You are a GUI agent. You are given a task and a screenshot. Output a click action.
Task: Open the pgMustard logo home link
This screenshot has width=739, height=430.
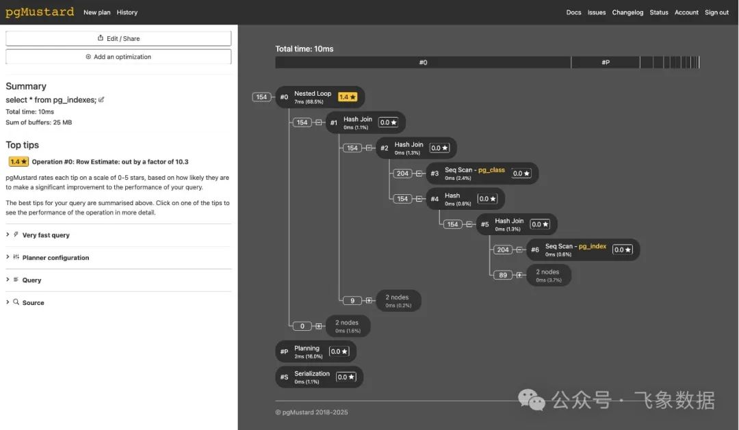[40, 12]
